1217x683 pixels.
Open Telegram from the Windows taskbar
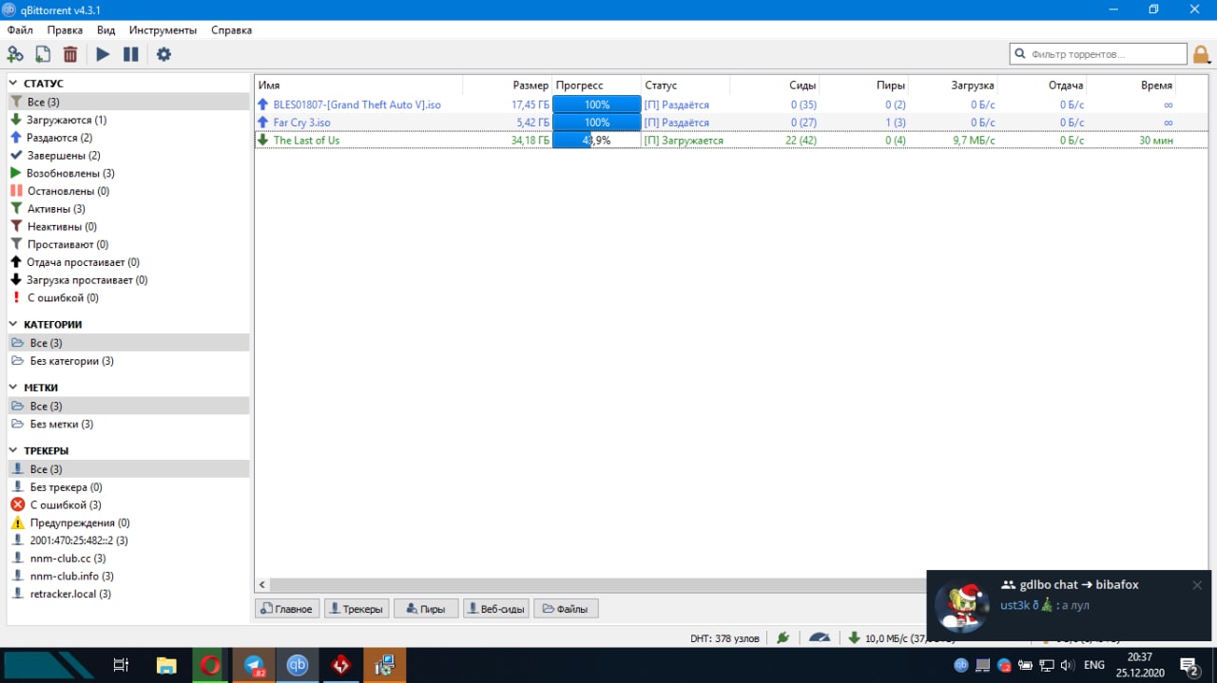(x=254, y=665)
